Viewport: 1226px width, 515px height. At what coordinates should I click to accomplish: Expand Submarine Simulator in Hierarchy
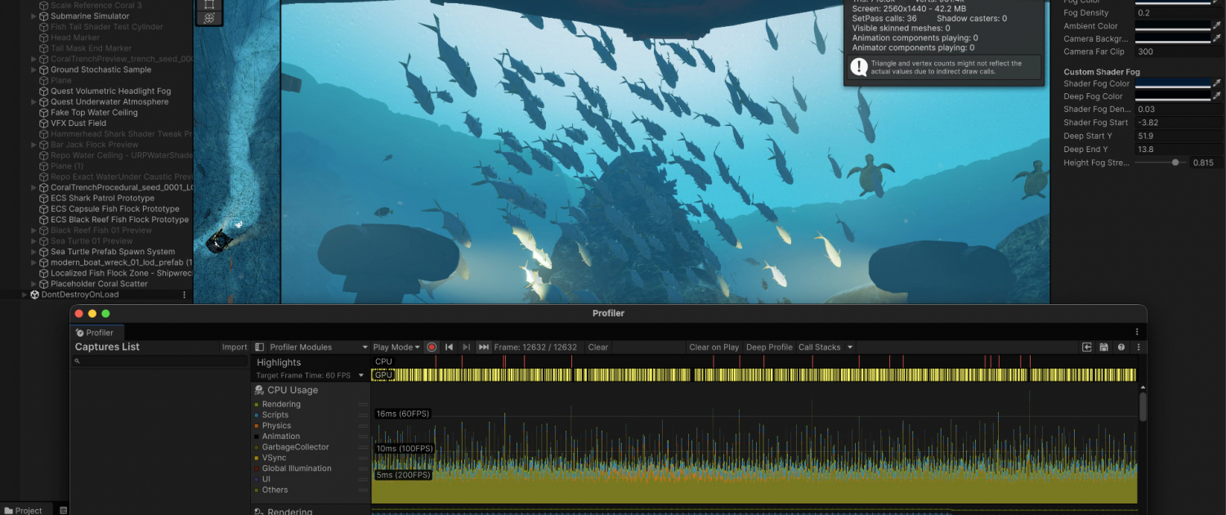(x=34, y=16)
